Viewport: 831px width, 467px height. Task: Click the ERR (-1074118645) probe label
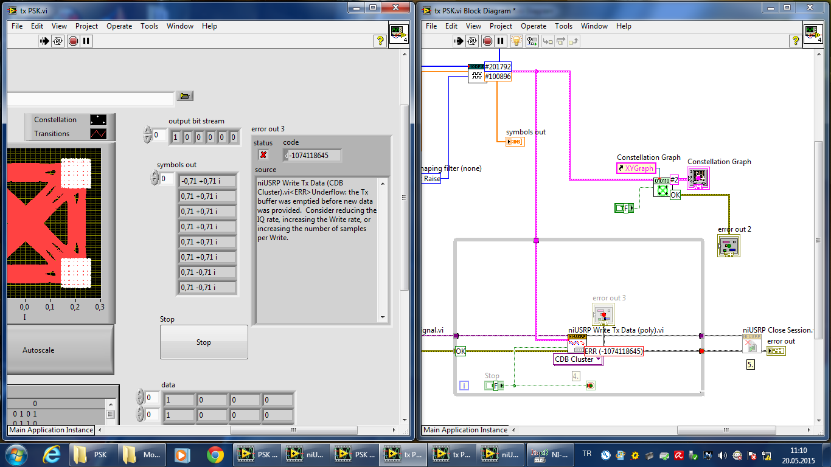613,351
